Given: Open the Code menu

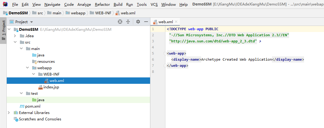Looking at the screenshot, I should point(69,4).
